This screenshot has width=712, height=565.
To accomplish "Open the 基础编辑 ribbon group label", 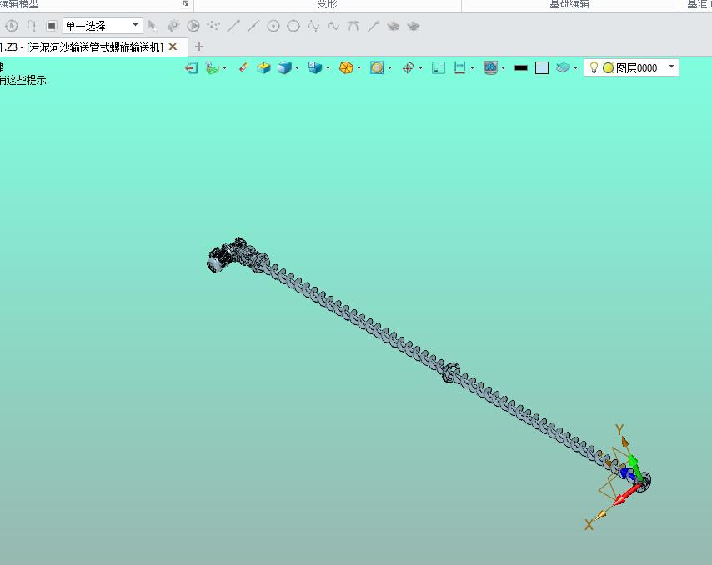I will point(569,4).
